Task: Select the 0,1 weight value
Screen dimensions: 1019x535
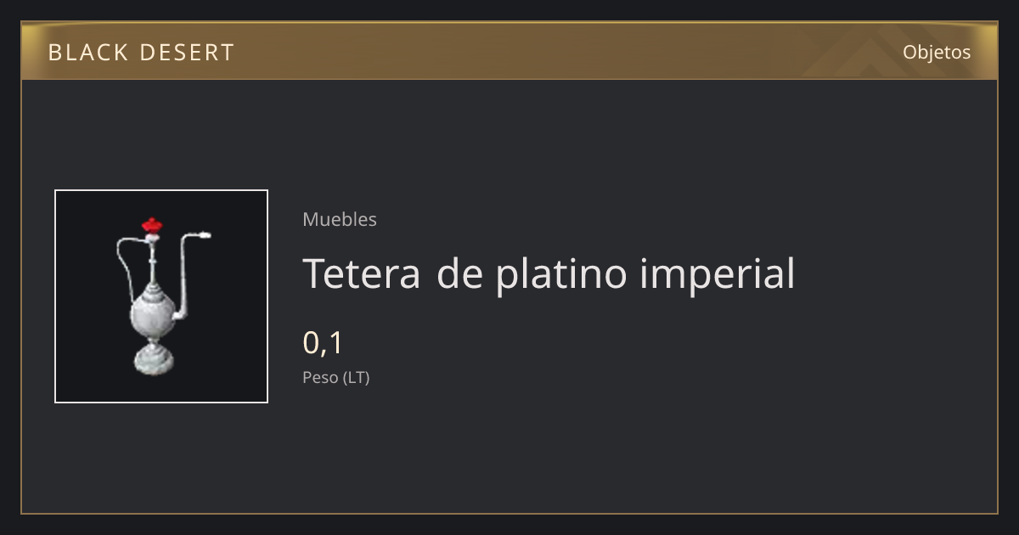Action: (323, 342)
